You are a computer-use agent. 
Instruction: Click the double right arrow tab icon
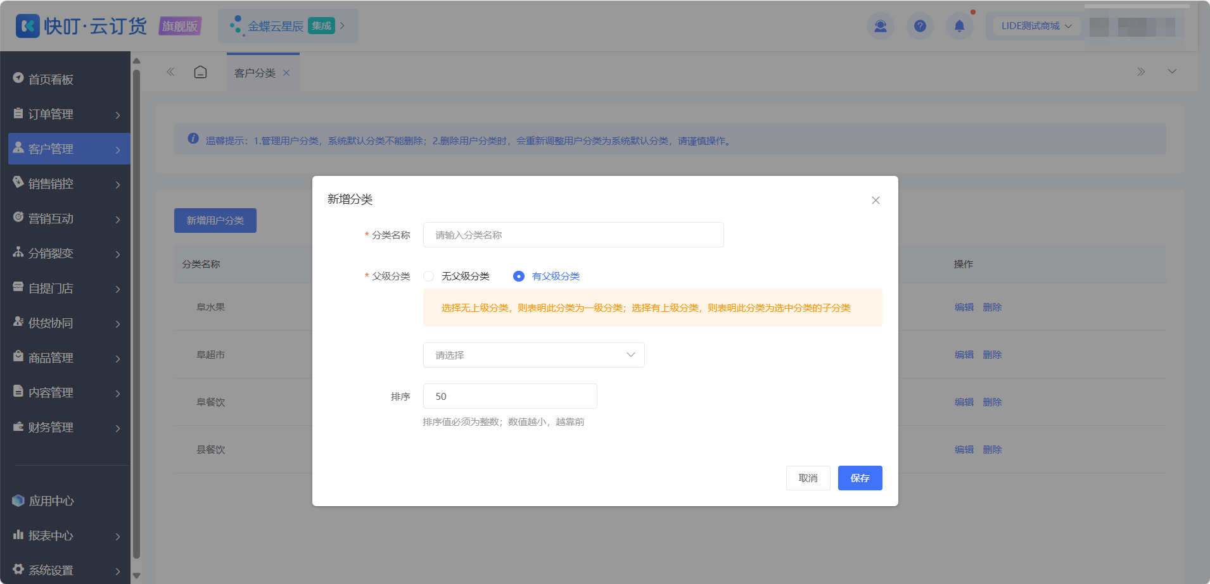tap(1141, 71)
